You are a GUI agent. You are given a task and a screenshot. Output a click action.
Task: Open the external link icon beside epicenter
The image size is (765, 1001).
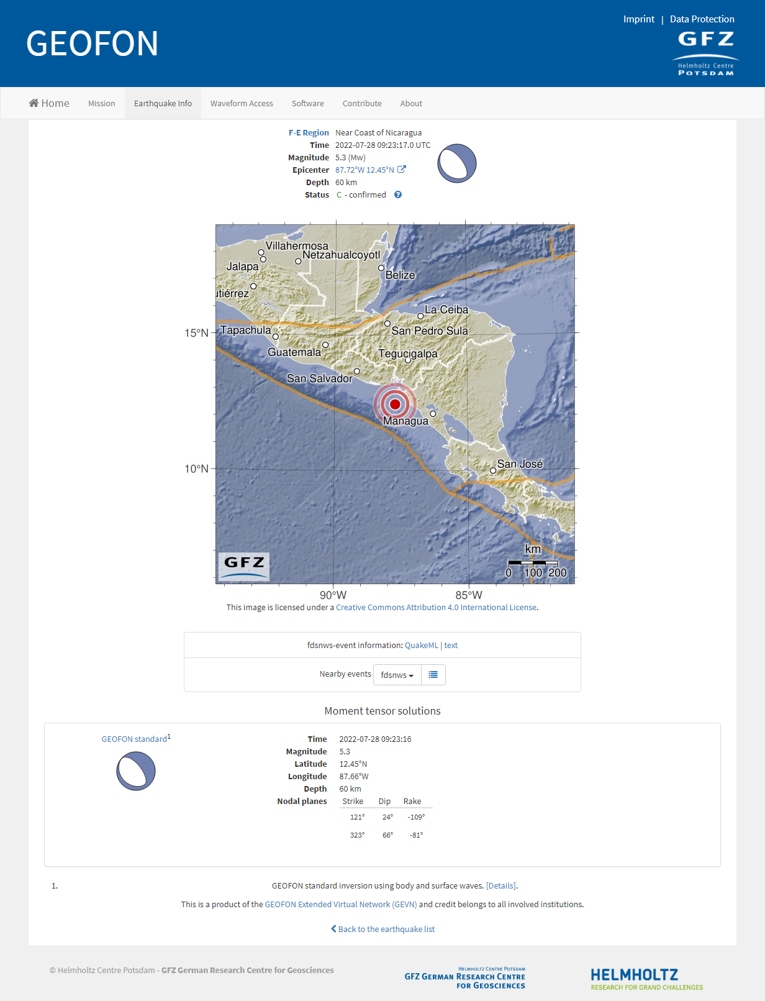[402, 170]
